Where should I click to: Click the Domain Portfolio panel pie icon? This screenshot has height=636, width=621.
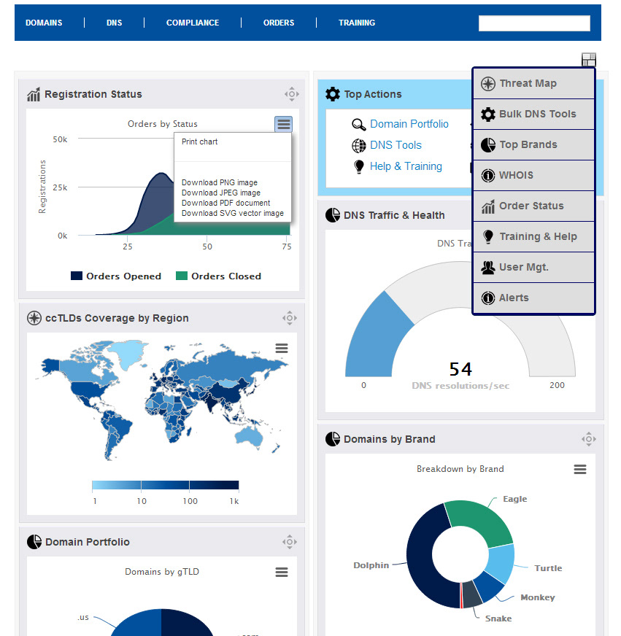(34, 542)
